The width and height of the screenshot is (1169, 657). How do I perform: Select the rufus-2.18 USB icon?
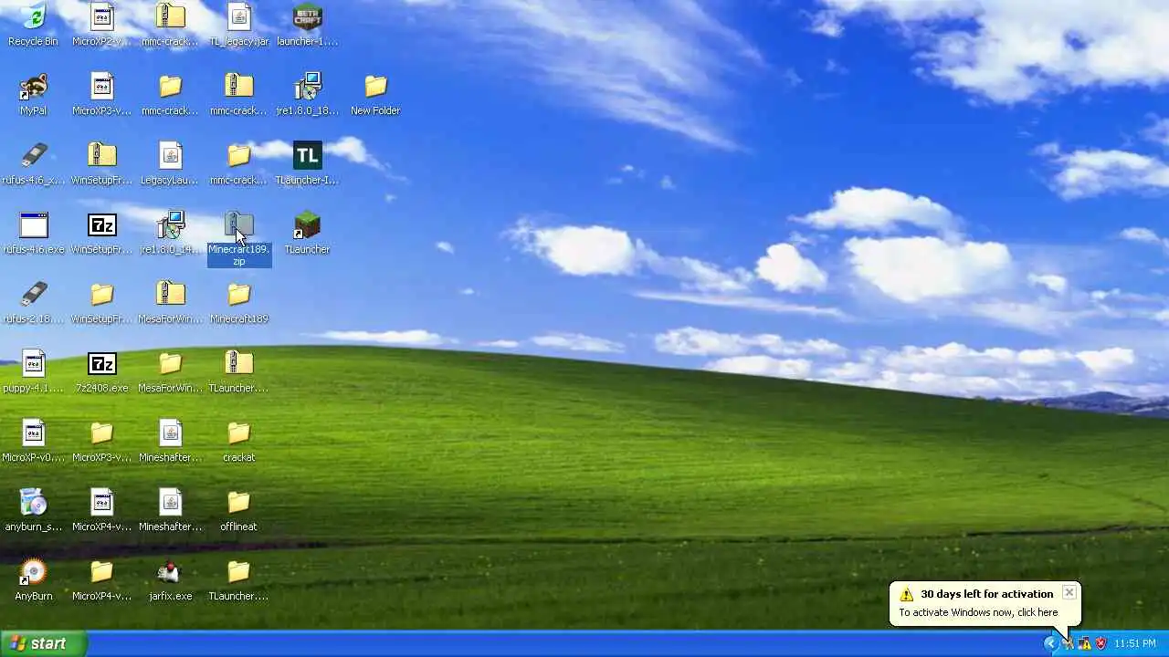pos(33,295)
